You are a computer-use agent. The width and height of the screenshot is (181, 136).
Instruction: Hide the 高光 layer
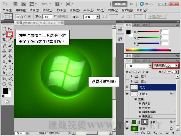(x=127, y=87)
